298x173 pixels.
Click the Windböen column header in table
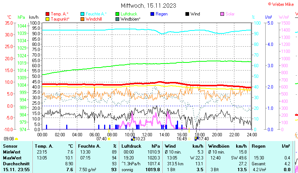click(219, 146)
